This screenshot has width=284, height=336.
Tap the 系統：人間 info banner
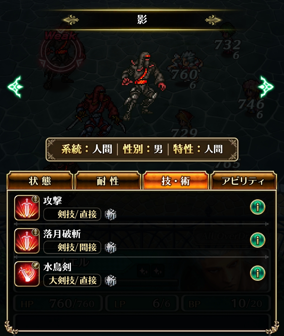pyautogui.click(x=142, y=149)
